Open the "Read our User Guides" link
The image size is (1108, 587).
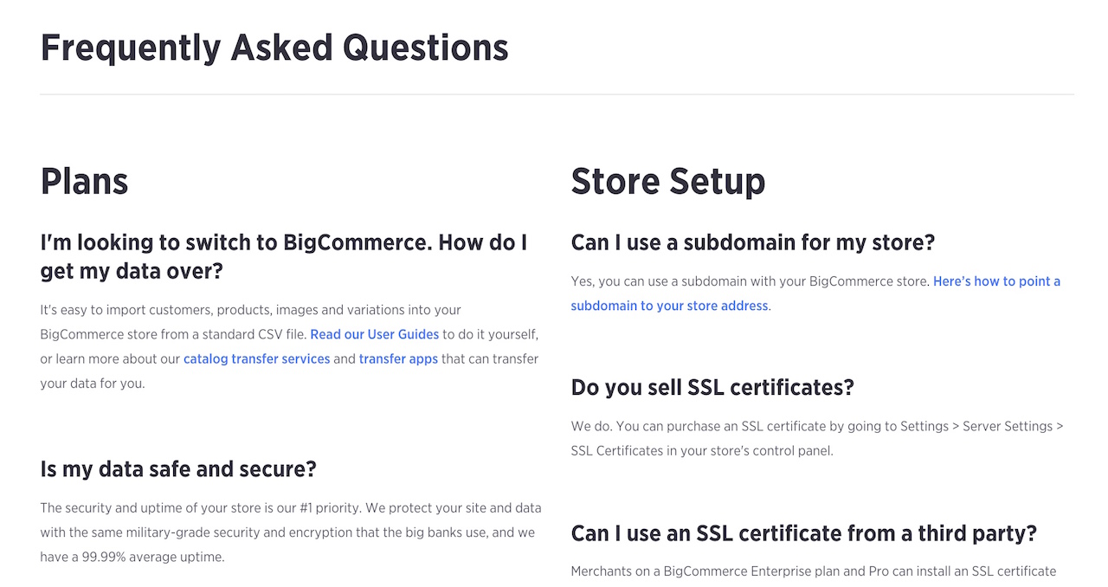[374, 334]
